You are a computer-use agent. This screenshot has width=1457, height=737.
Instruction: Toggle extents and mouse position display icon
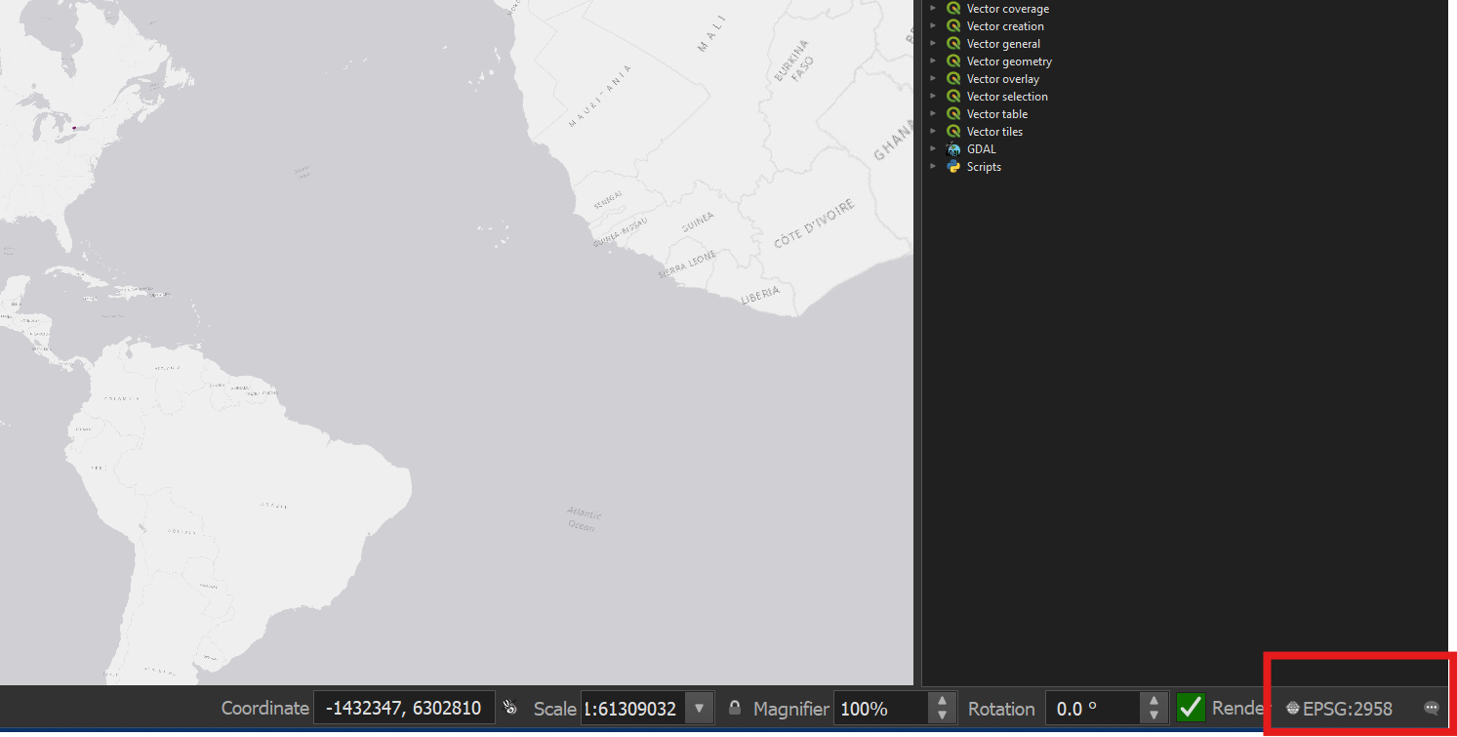tap(509, 708)
